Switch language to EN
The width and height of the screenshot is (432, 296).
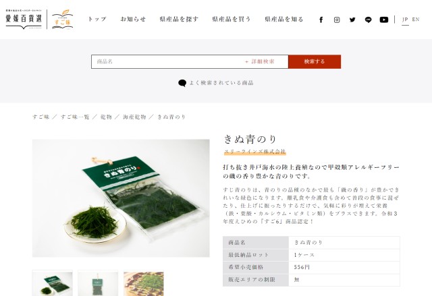(x=416, y=20)
